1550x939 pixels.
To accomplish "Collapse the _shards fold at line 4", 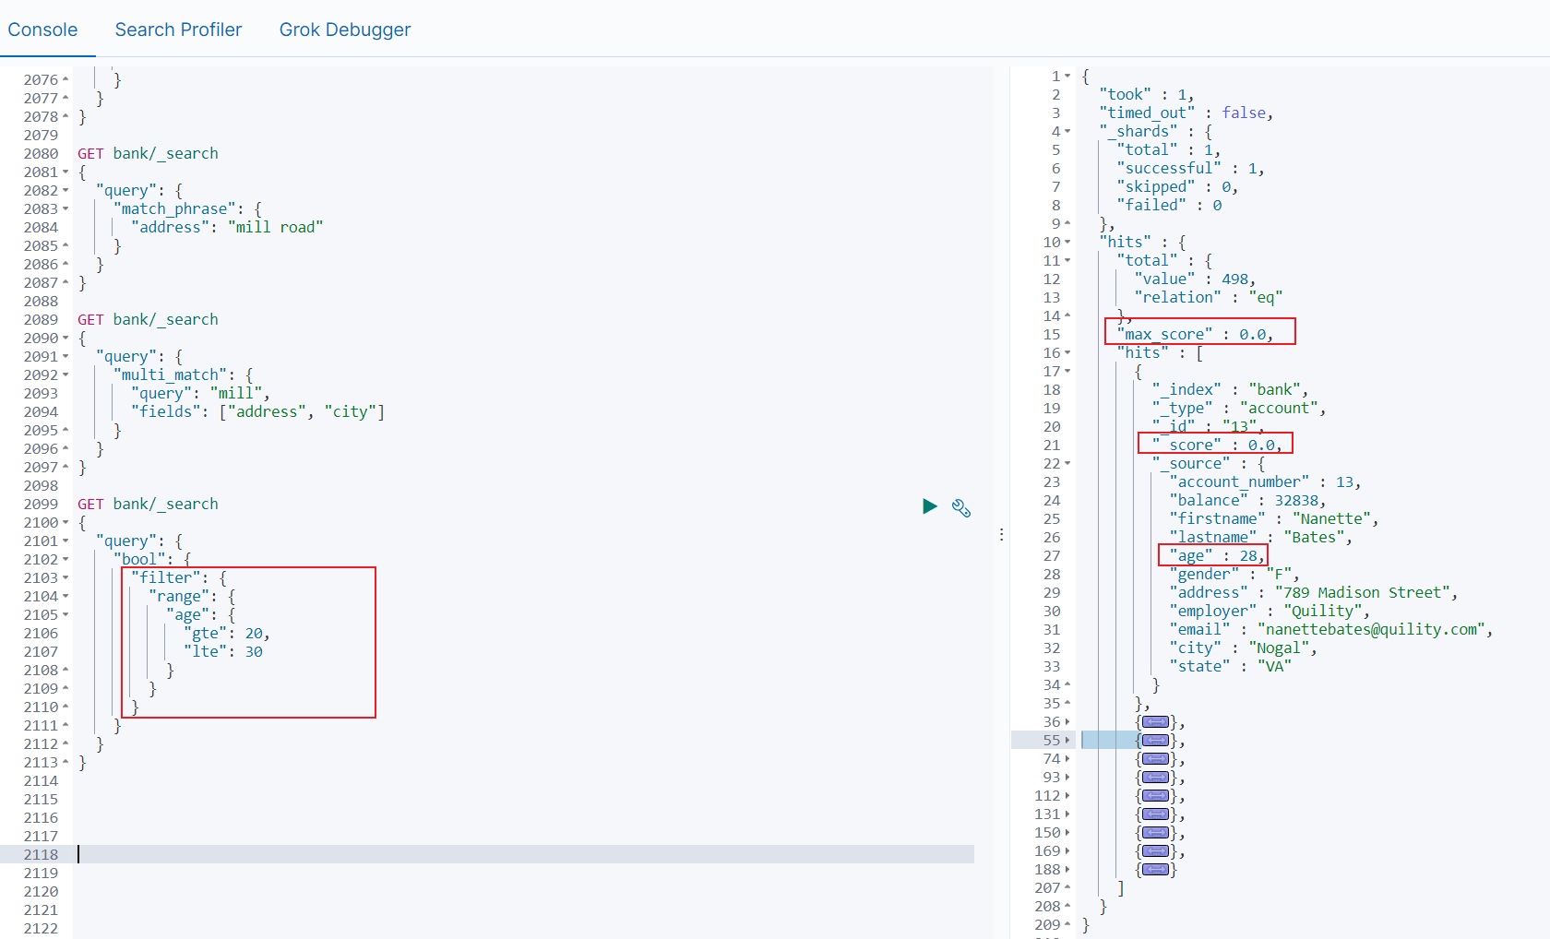I will click(1067, 131).
